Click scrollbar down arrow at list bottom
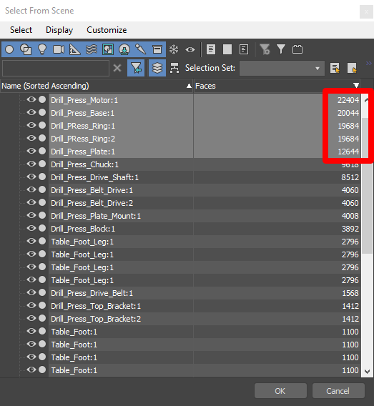This screenshot has height=406, width=374. coord(367,372)
